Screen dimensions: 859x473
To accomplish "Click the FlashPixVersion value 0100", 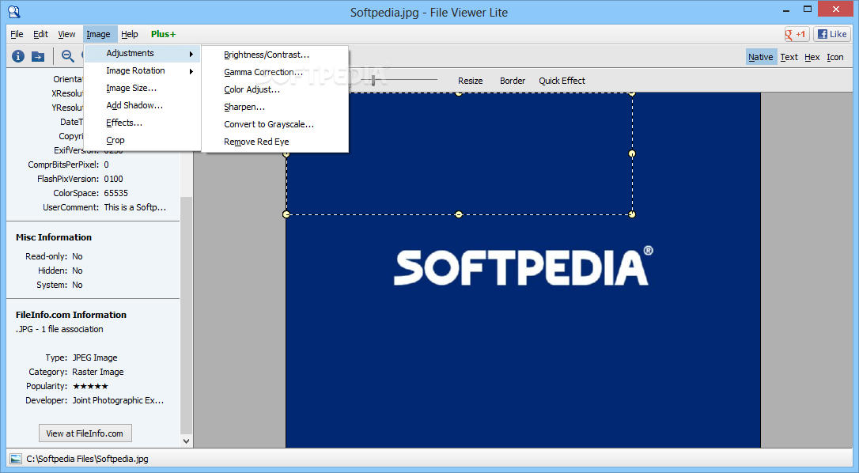I will (113, 179).
